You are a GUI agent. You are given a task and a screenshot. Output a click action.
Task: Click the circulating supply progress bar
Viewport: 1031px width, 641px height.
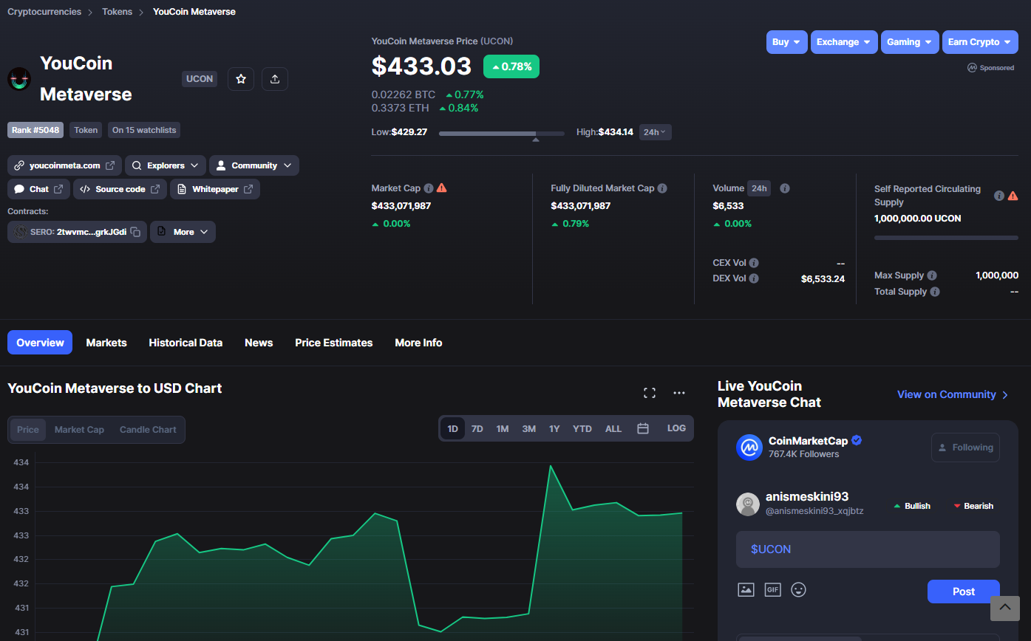click(946, 238)
